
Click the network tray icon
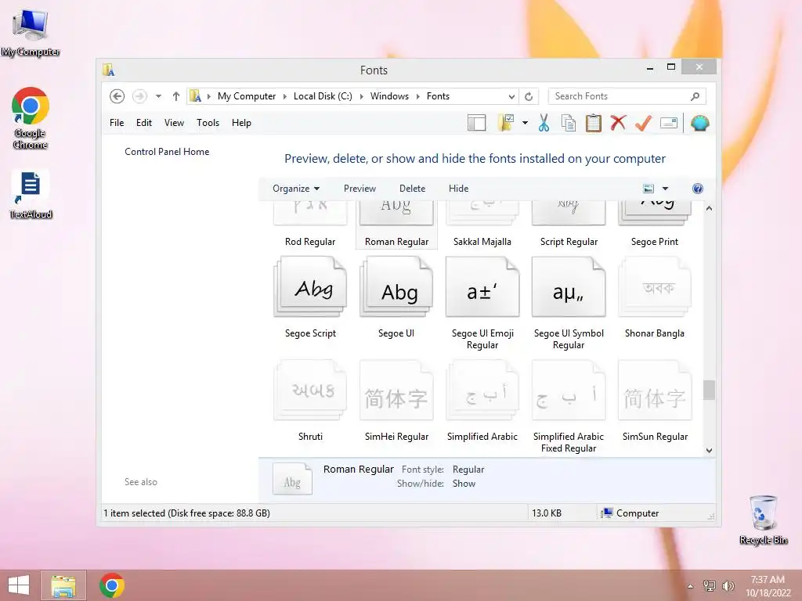(710, 586)
